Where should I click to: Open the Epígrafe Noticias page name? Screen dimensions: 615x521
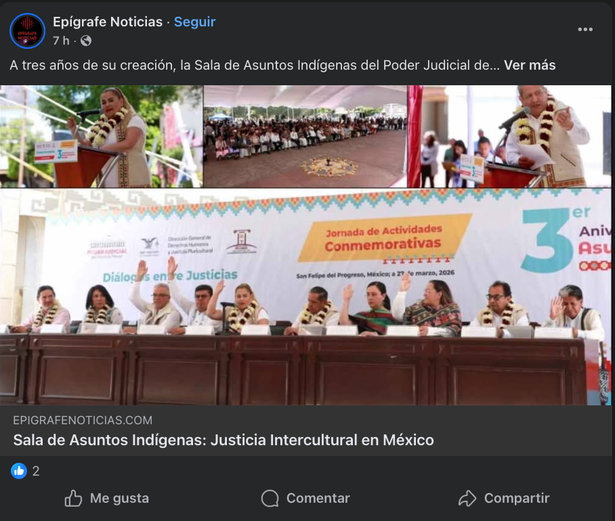(108, 22)
